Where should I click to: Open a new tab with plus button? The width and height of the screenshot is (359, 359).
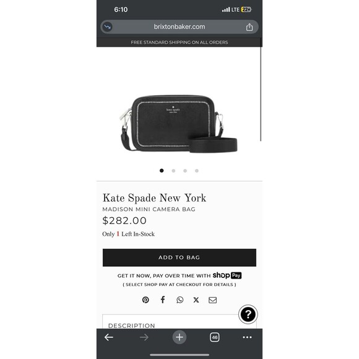[179, 337]
